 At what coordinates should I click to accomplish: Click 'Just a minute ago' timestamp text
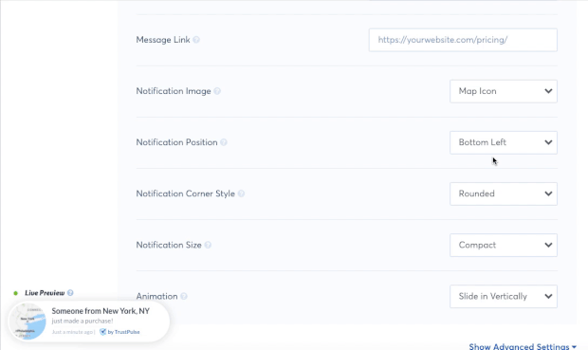pyautogui.click(x=72, y=332)
